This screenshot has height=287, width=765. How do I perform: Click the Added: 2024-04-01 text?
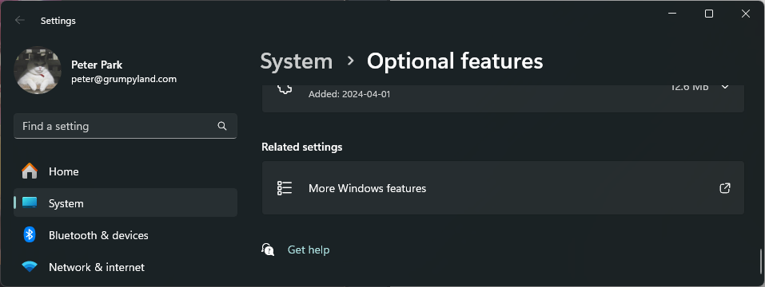point(349,94)
